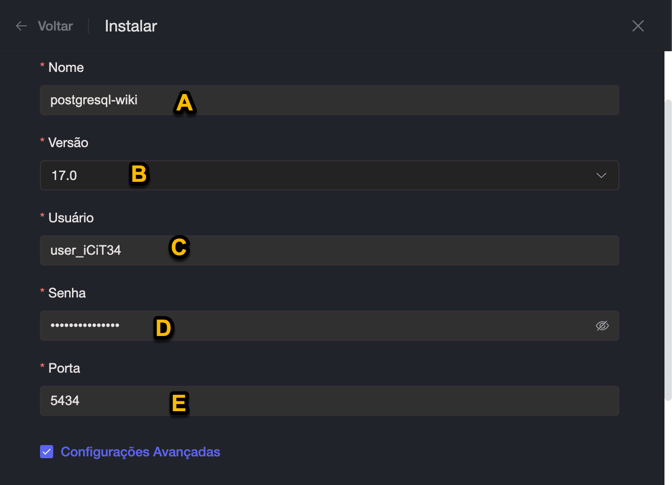The height and width of the screenshot is (485, 672).
Task: Select the Porta field with 5434
Action: pos(329,401)
